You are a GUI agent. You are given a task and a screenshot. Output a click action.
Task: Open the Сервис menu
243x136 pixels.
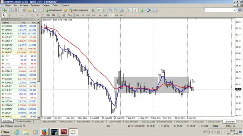tap(46, 5)
